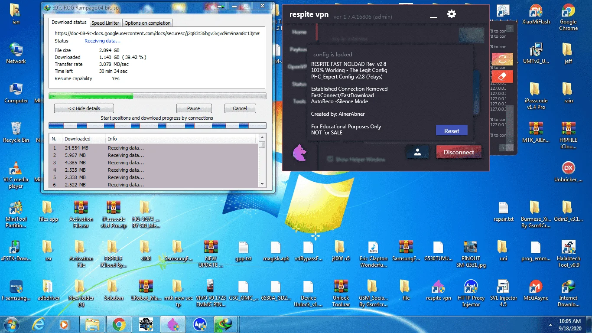Open Google Chrome desktop shortcut
This screenshot has width=592, height=333.
[568, 18]
